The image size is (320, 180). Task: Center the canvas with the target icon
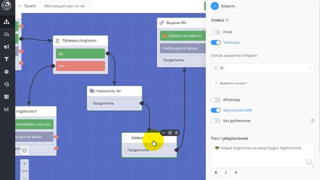(24, 150)
